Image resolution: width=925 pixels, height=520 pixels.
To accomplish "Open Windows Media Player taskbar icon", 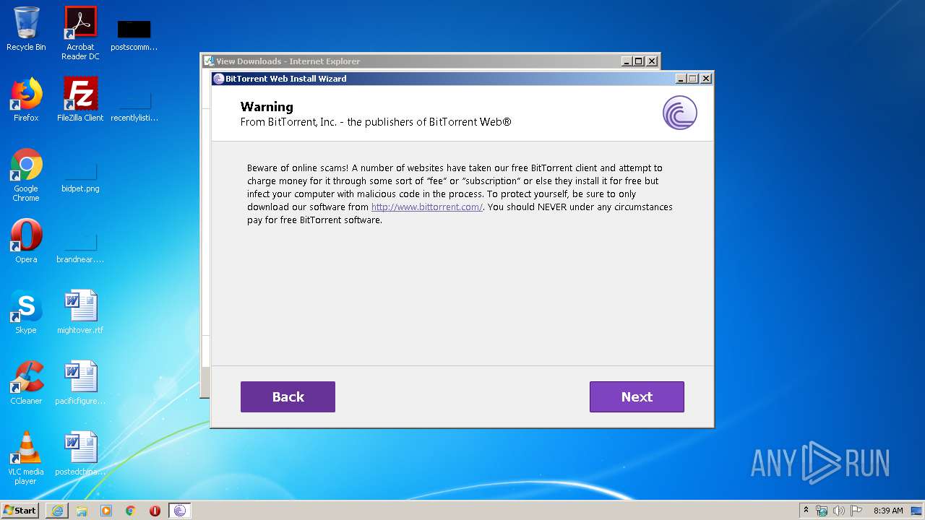I will point(106,511).
